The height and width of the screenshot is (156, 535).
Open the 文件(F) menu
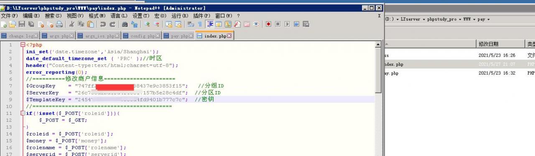(x=10, y=16)
